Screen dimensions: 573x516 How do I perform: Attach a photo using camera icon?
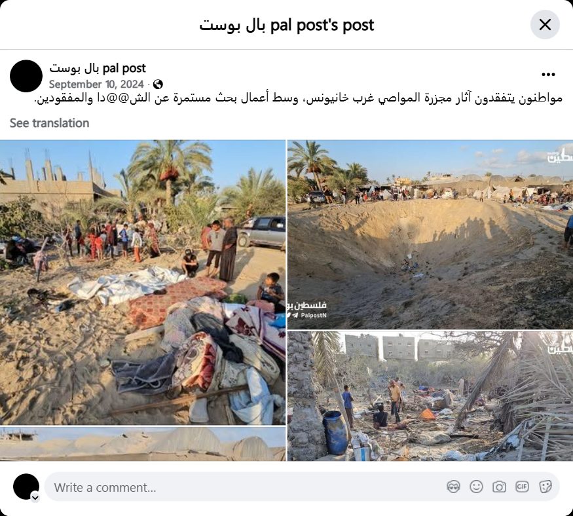(499, 487)
